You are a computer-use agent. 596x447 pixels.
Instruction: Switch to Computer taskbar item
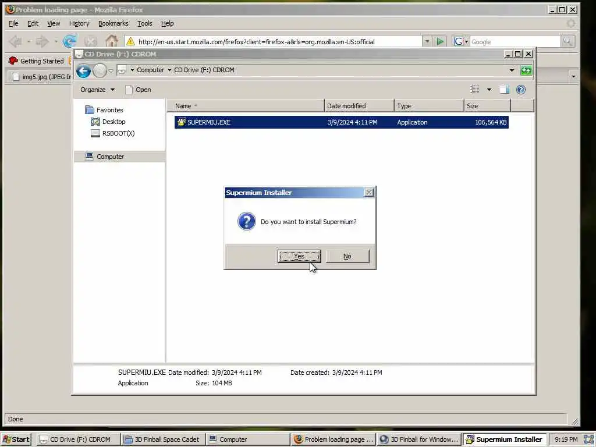tap(247, 439)
